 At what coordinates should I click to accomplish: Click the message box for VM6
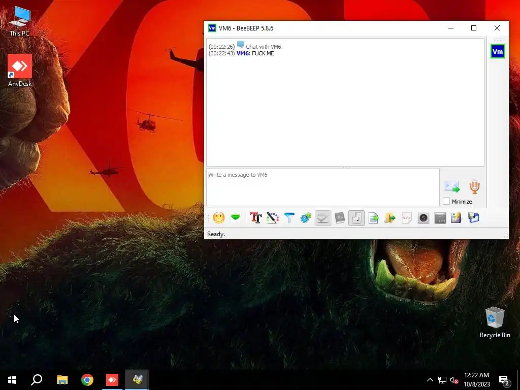[x=323, y=187]
